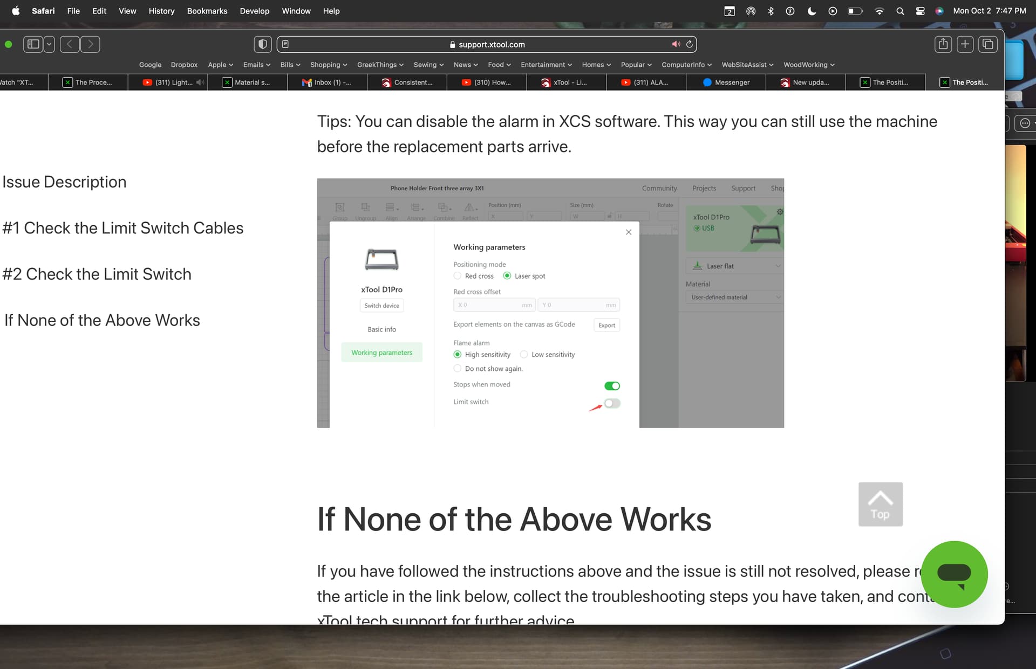
Task: Open the Bookmarks menu
Action: click(207, 11)
